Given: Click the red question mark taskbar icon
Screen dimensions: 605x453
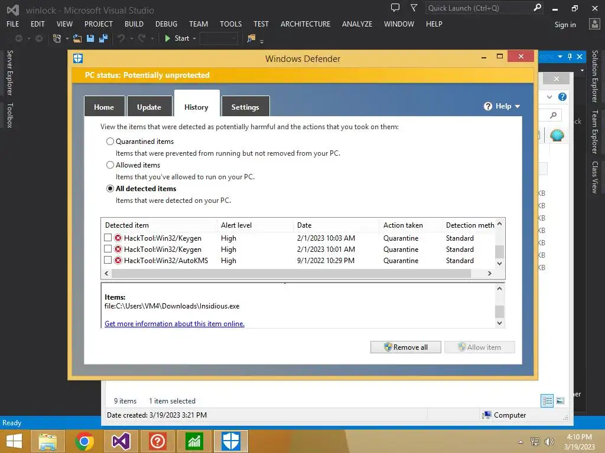Looking at the screenshot, I should pos(157,441).
